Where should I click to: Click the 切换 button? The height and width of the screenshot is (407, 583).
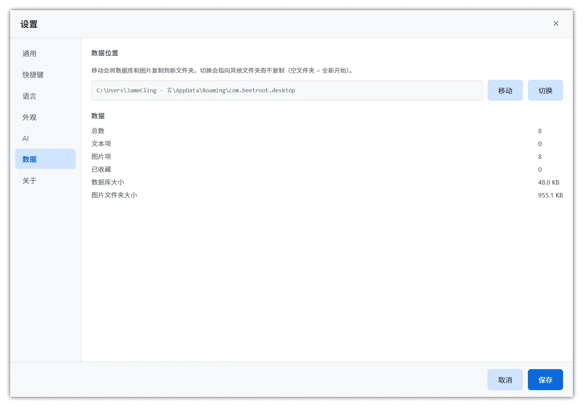tap(545, 91)
